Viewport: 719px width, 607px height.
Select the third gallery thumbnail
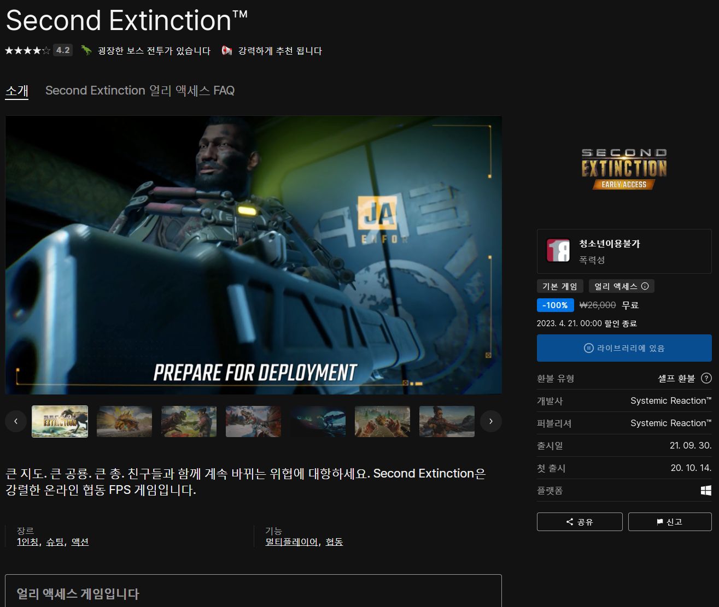click(189, 421)
